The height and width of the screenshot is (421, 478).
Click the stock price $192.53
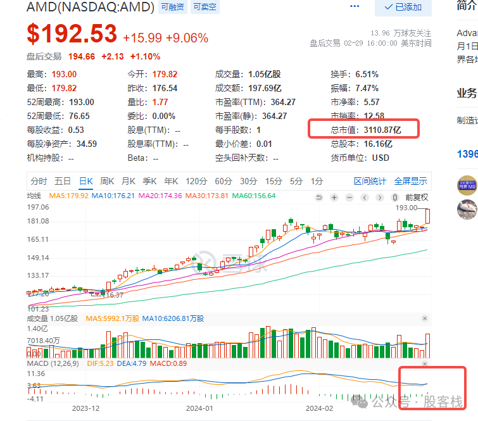[72, 34]
